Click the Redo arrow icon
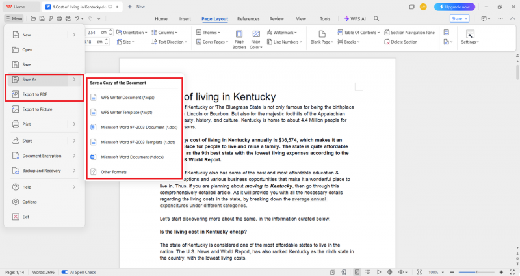The height and width of the screenshot is (276, 520). 90,19
